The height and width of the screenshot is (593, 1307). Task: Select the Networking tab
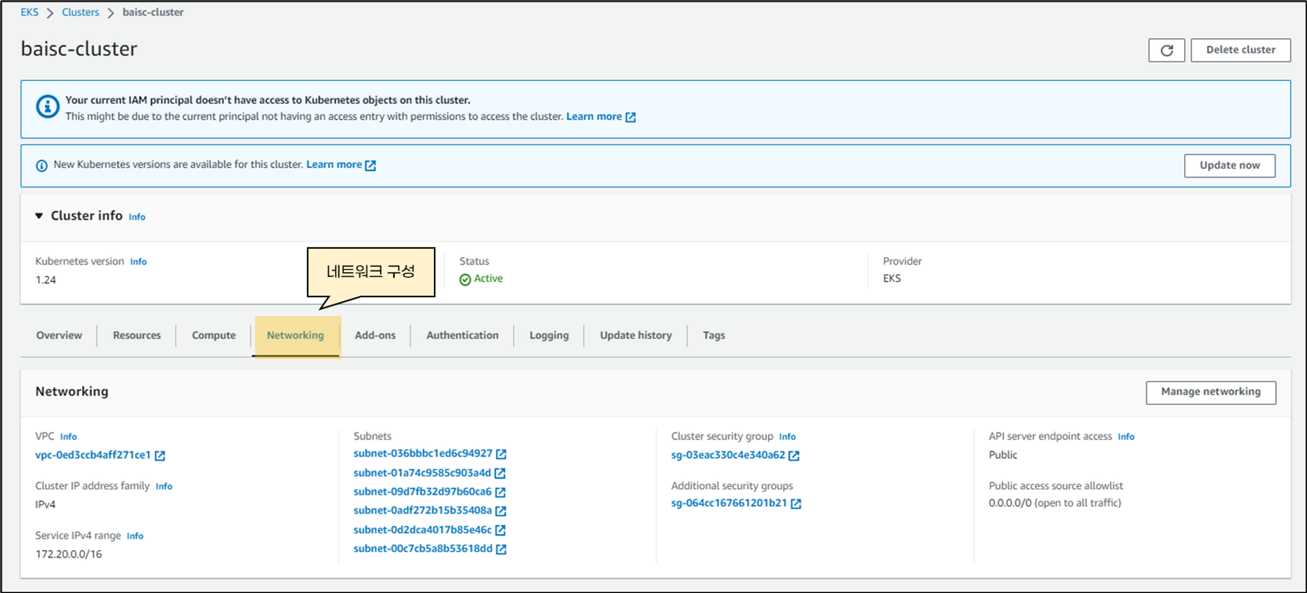295,335
